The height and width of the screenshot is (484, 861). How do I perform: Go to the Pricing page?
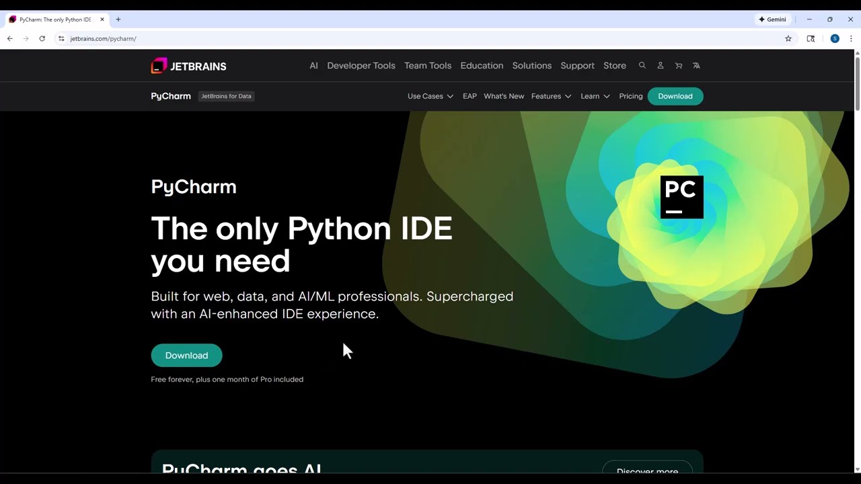(x=631, y=96)
